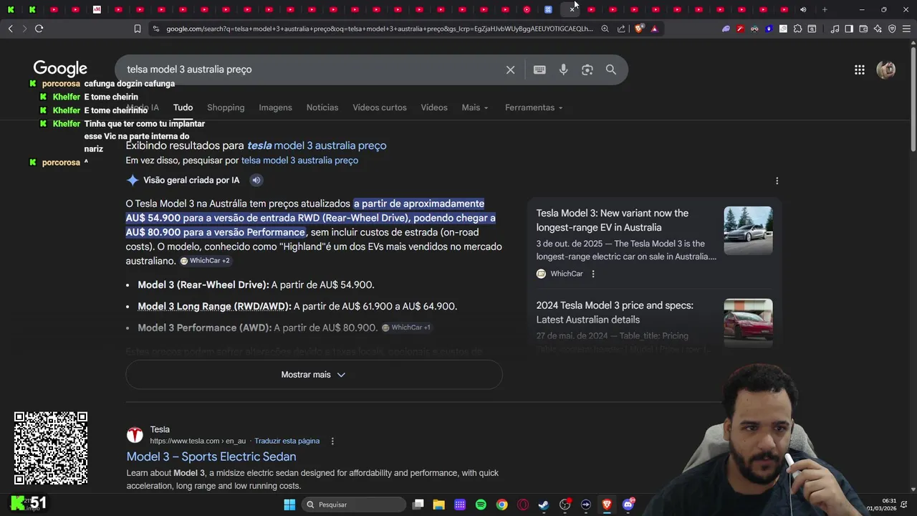Expand the Ferramentas dropdown

click(534, 107)
